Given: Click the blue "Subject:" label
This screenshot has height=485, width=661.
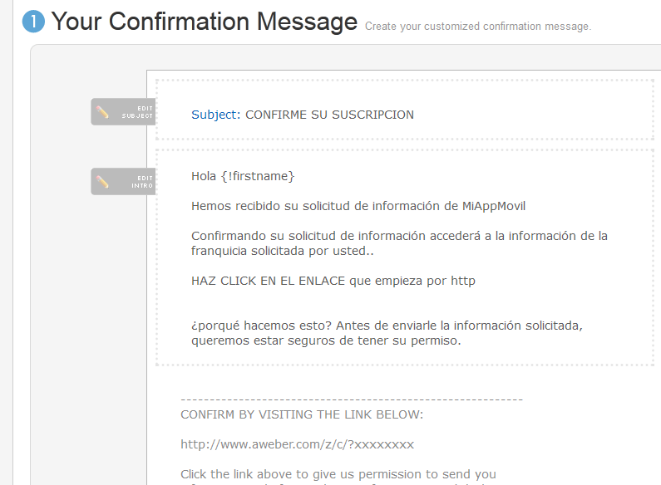Looking at the screenshot, I should (215, 115).
